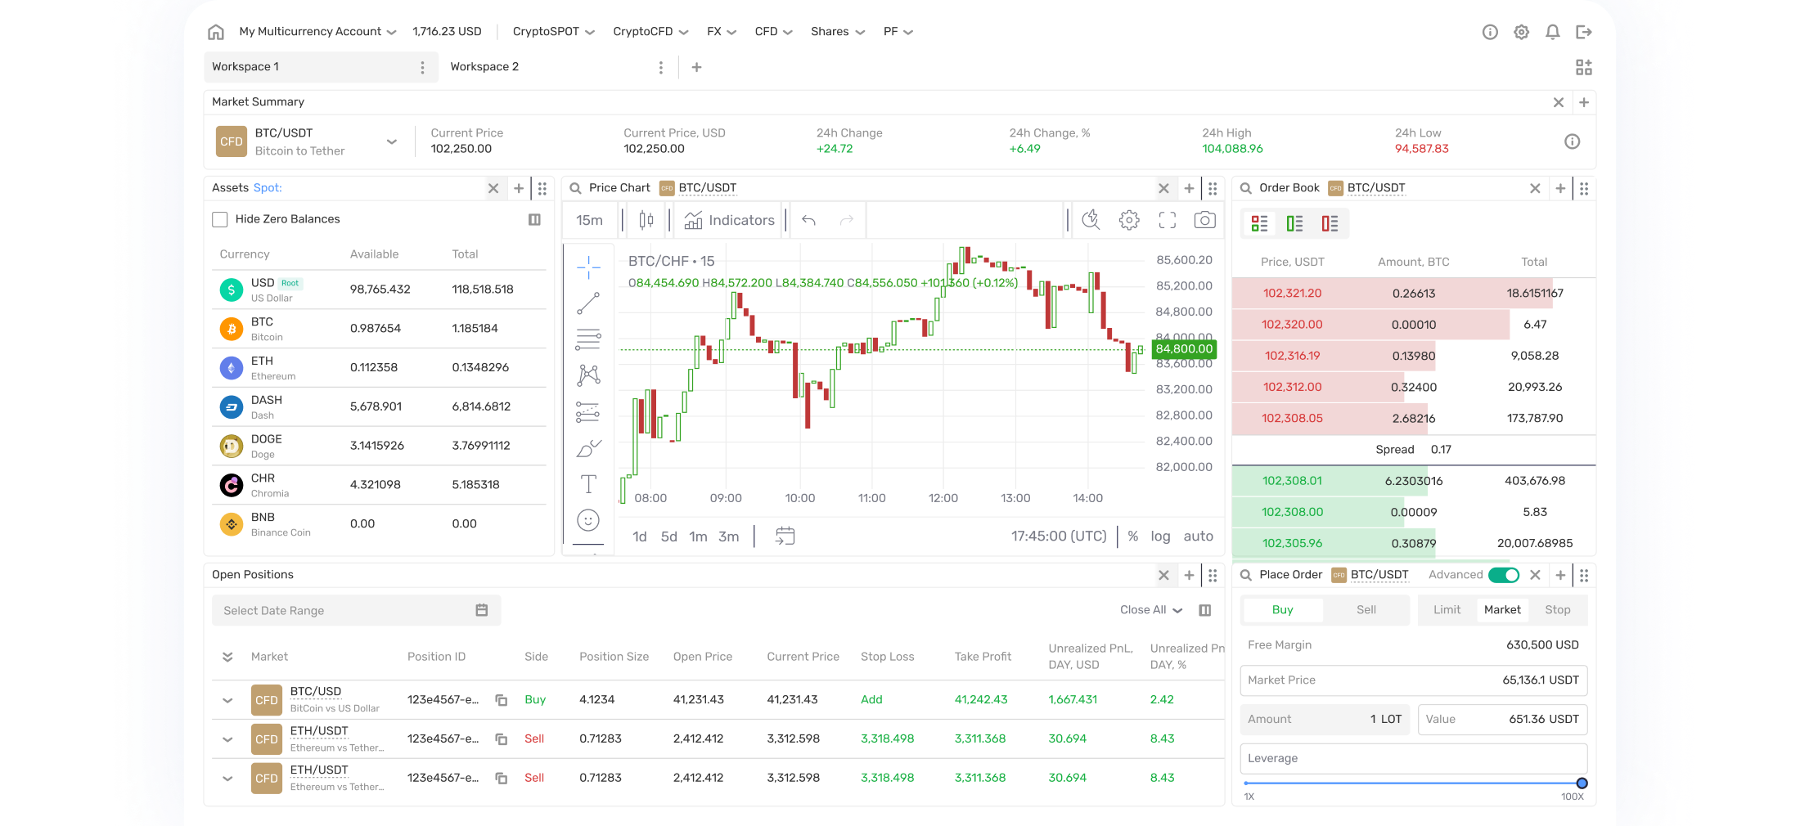The width and height of the screenshot is (1800, 826).
Task: Switch Order Book to sell-only red layout
Action: 1329,222
